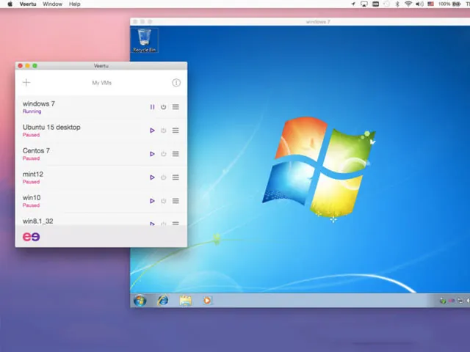Launch Windows Media Player in VM taskbar
Viewport: 470px width, 352px height.
(x=207, y=300)
